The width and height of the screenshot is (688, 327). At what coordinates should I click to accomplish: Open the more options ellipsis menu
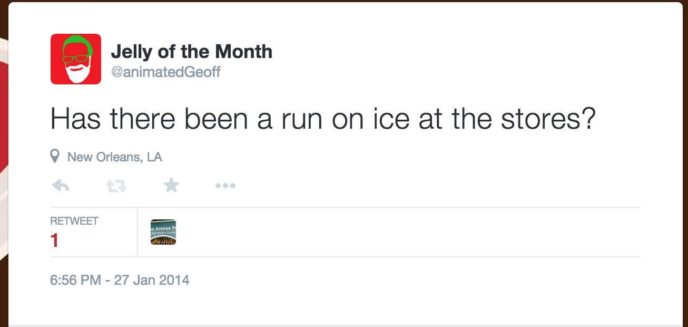(225, 186)
